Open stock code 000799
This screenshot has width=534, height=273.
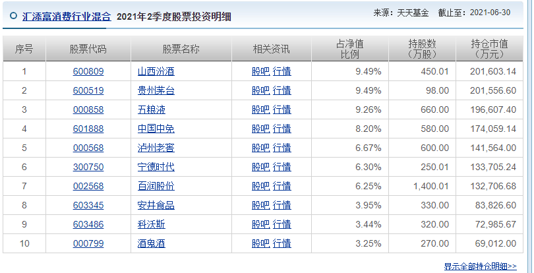[88, 243]
